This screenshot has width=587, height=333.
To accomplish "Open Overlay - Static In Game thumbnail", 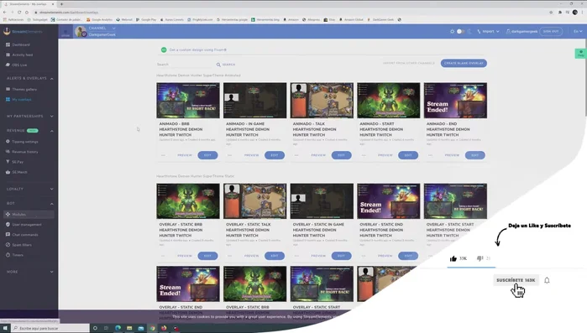I will (322, 201).
